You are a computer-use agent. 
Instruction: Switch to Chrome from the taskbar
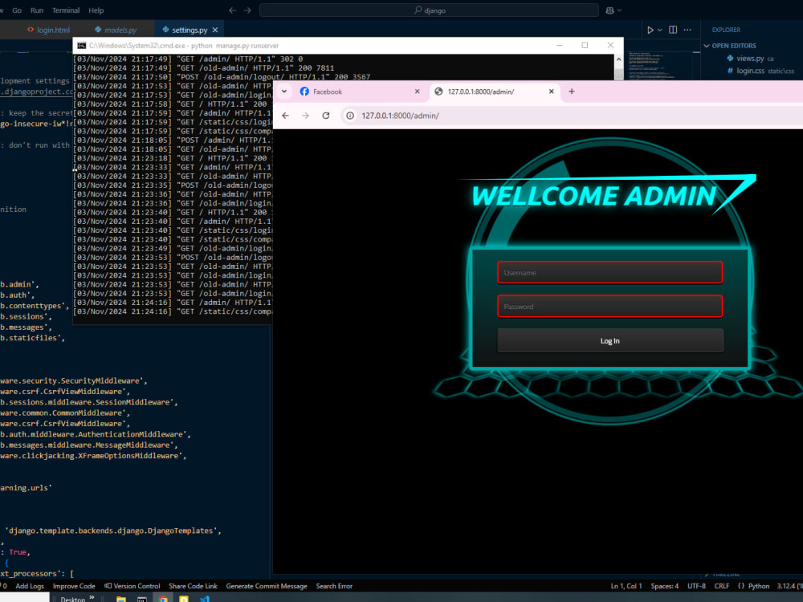tap(163, 599)
